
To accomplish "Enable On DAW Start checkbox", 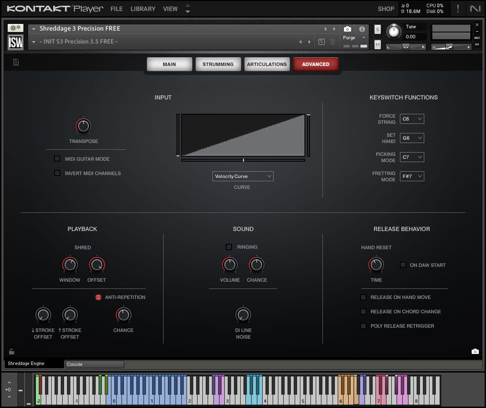I will tap(403, 265).
